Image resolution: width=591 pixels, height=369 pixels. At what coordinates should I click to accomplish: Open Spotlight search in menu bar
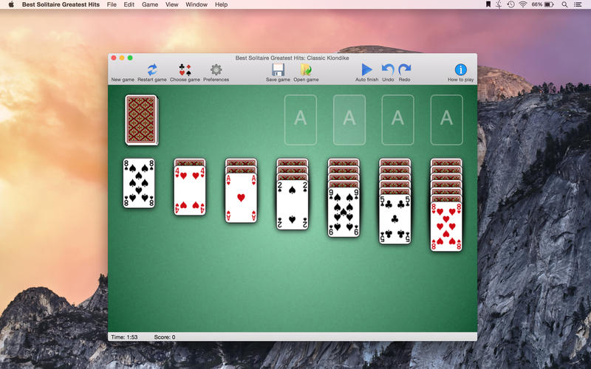click(x=564, y=4)
